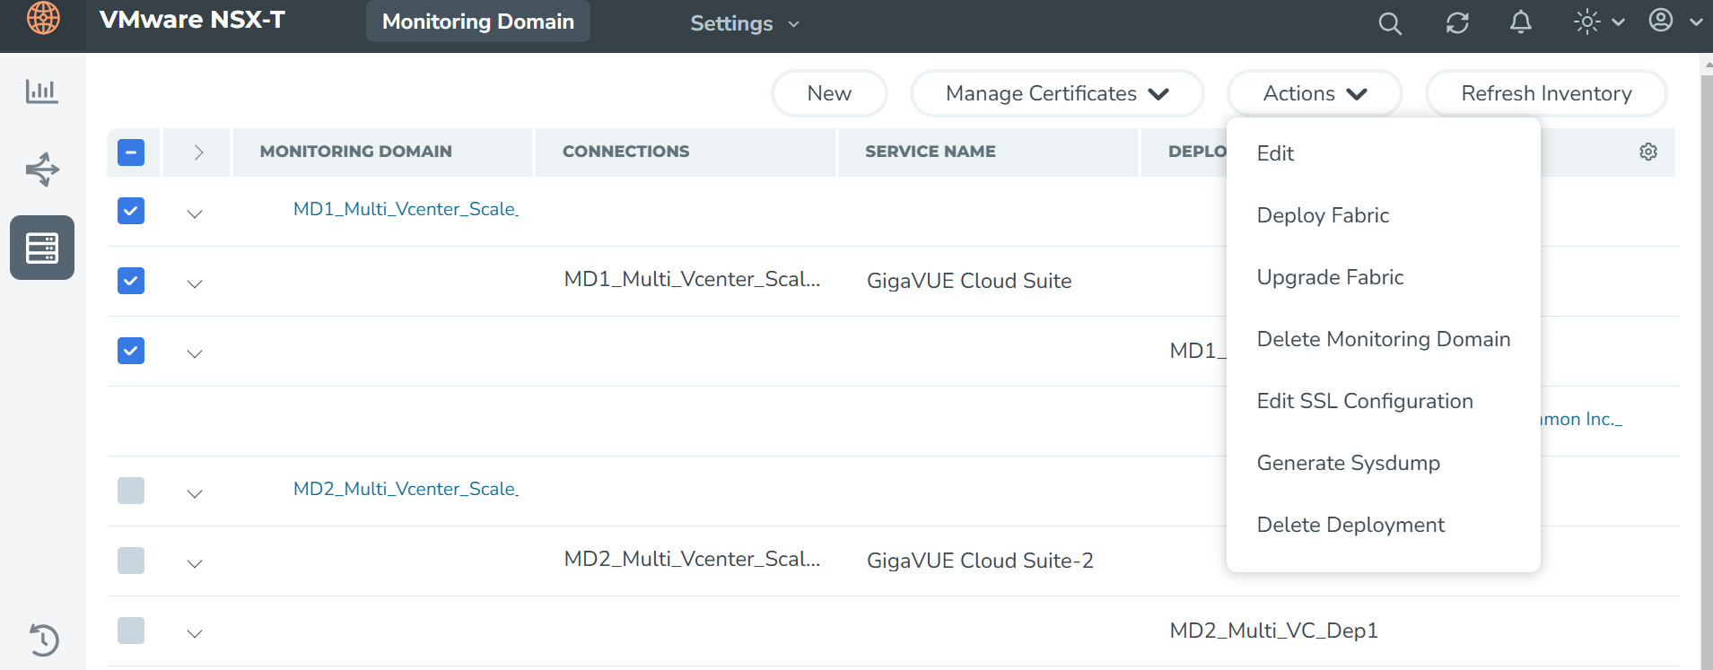Check the MD2_Multi_Vcenter_Scale row checkbox

click(131, 491)
